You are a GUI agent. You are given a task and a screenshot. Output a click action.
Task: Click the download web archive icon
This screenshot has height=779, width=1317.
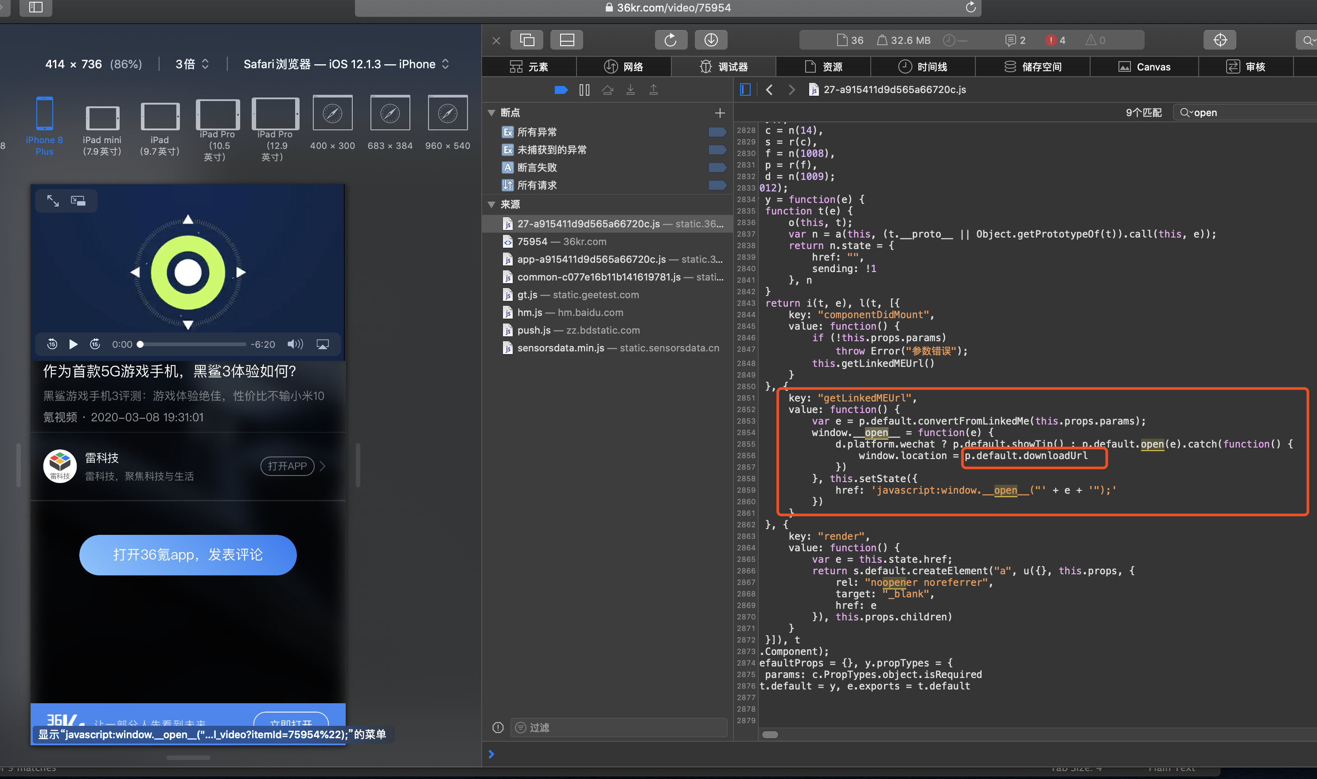coord(711,40)
